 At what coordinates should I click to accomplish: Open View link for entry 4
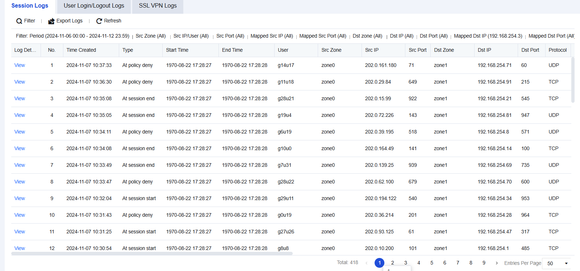[20, 115]
